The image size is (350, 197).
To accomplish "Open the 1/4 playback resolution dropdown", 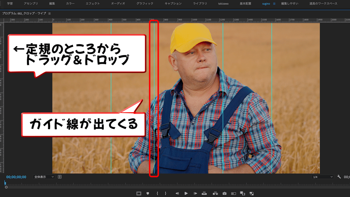I will [323, 177].
